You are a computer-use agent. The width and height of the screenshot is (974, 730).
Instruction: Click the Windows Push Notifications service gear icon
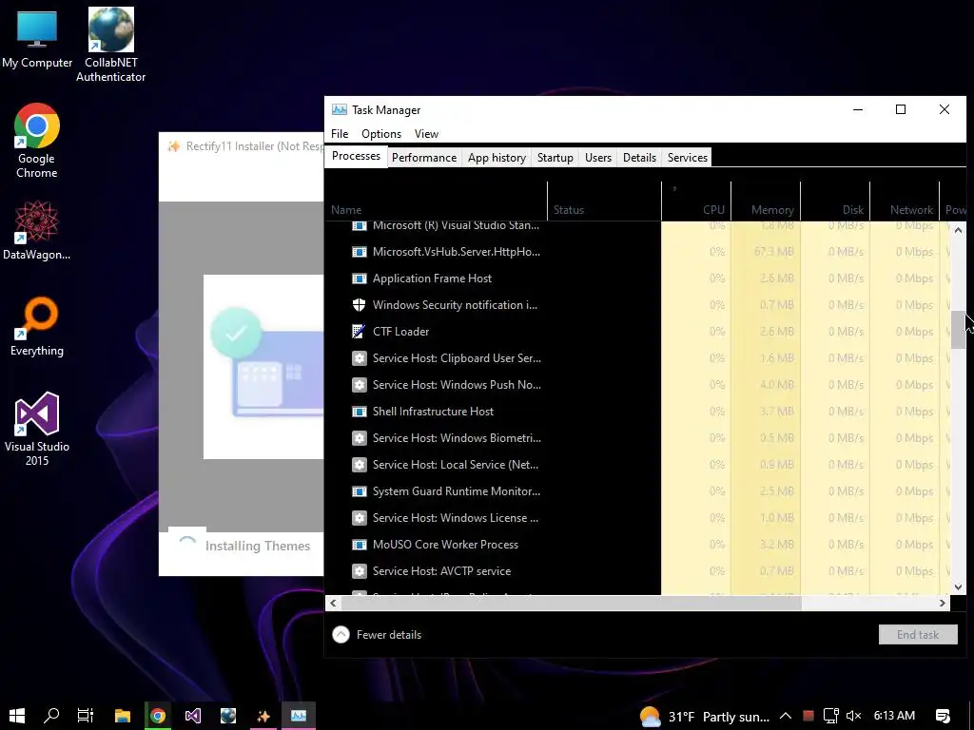click(359, 385)
